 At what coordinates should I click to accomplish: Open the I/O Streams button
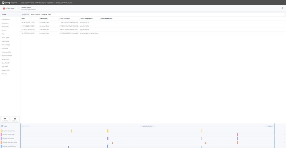click(5, 120)
